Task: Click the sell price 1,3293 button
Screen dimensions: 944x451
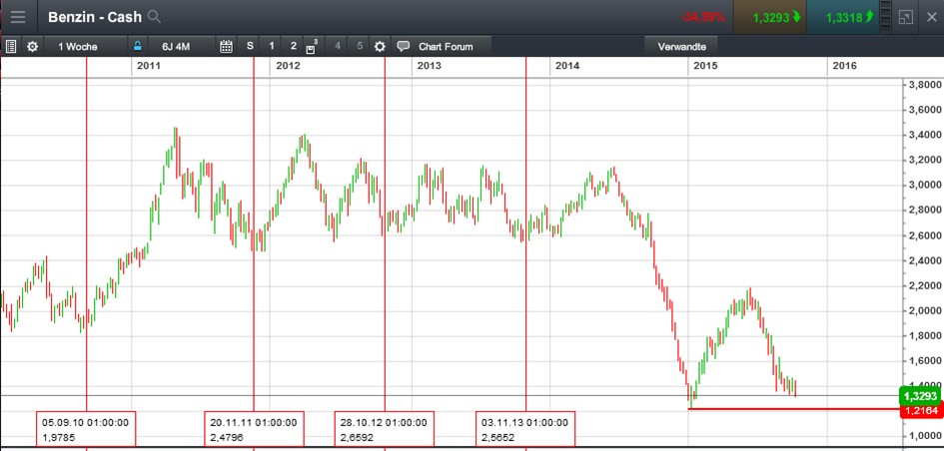Action: tap(771, 17)
